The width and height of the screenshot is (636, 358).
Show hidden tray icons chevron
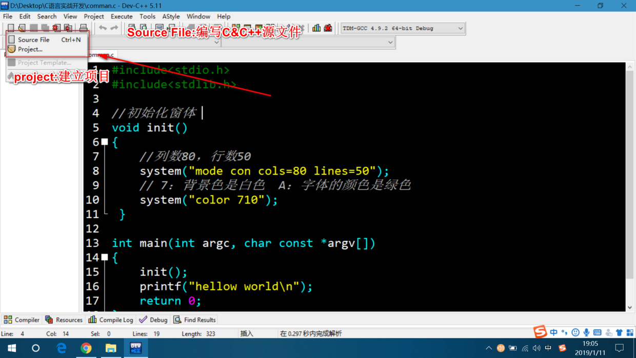click(x=489, y=348)
